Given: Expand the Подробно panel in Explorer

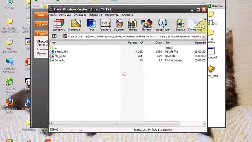Looking at the screenshot, I should click(x=41, y=34).
